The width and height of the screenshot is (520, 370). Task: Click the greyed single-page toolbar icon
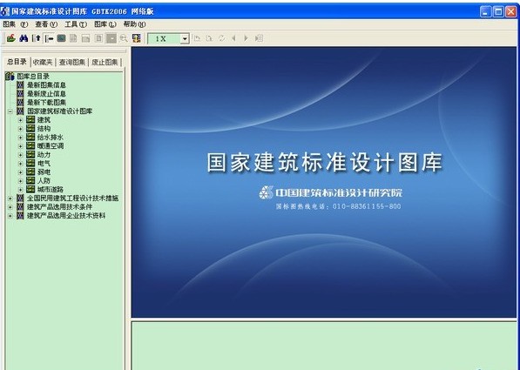point(98,38)
